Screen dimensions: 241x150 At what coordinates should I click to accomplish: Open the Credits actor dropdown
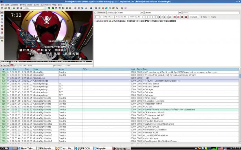[x=180, y=13]
